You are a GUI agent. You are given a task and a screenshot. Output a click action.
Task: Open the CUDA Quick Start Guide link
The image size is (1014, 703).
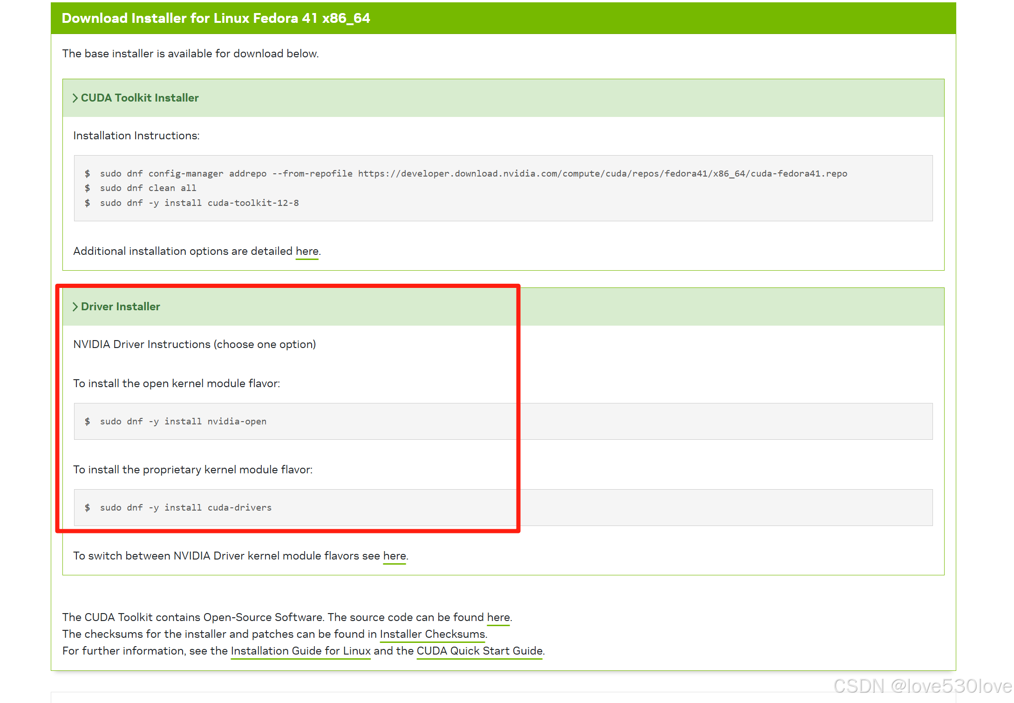coord(479,651)
